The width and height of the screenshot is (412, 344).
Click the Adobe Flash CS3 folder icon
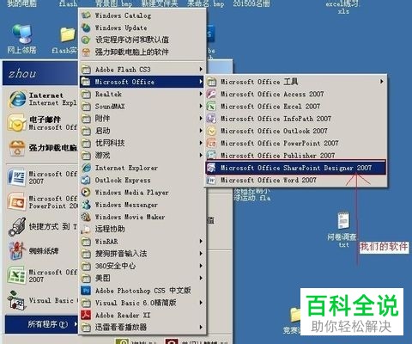86,70
